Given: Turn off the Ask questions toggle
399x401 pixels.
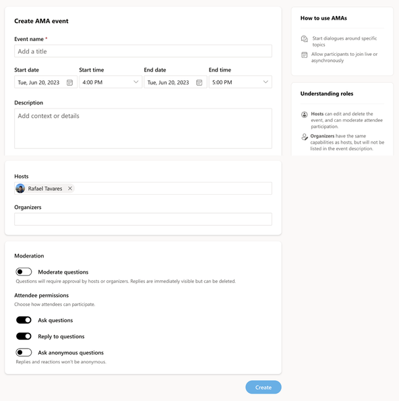Looking at the screenshot, I should [x=24, y=320].
